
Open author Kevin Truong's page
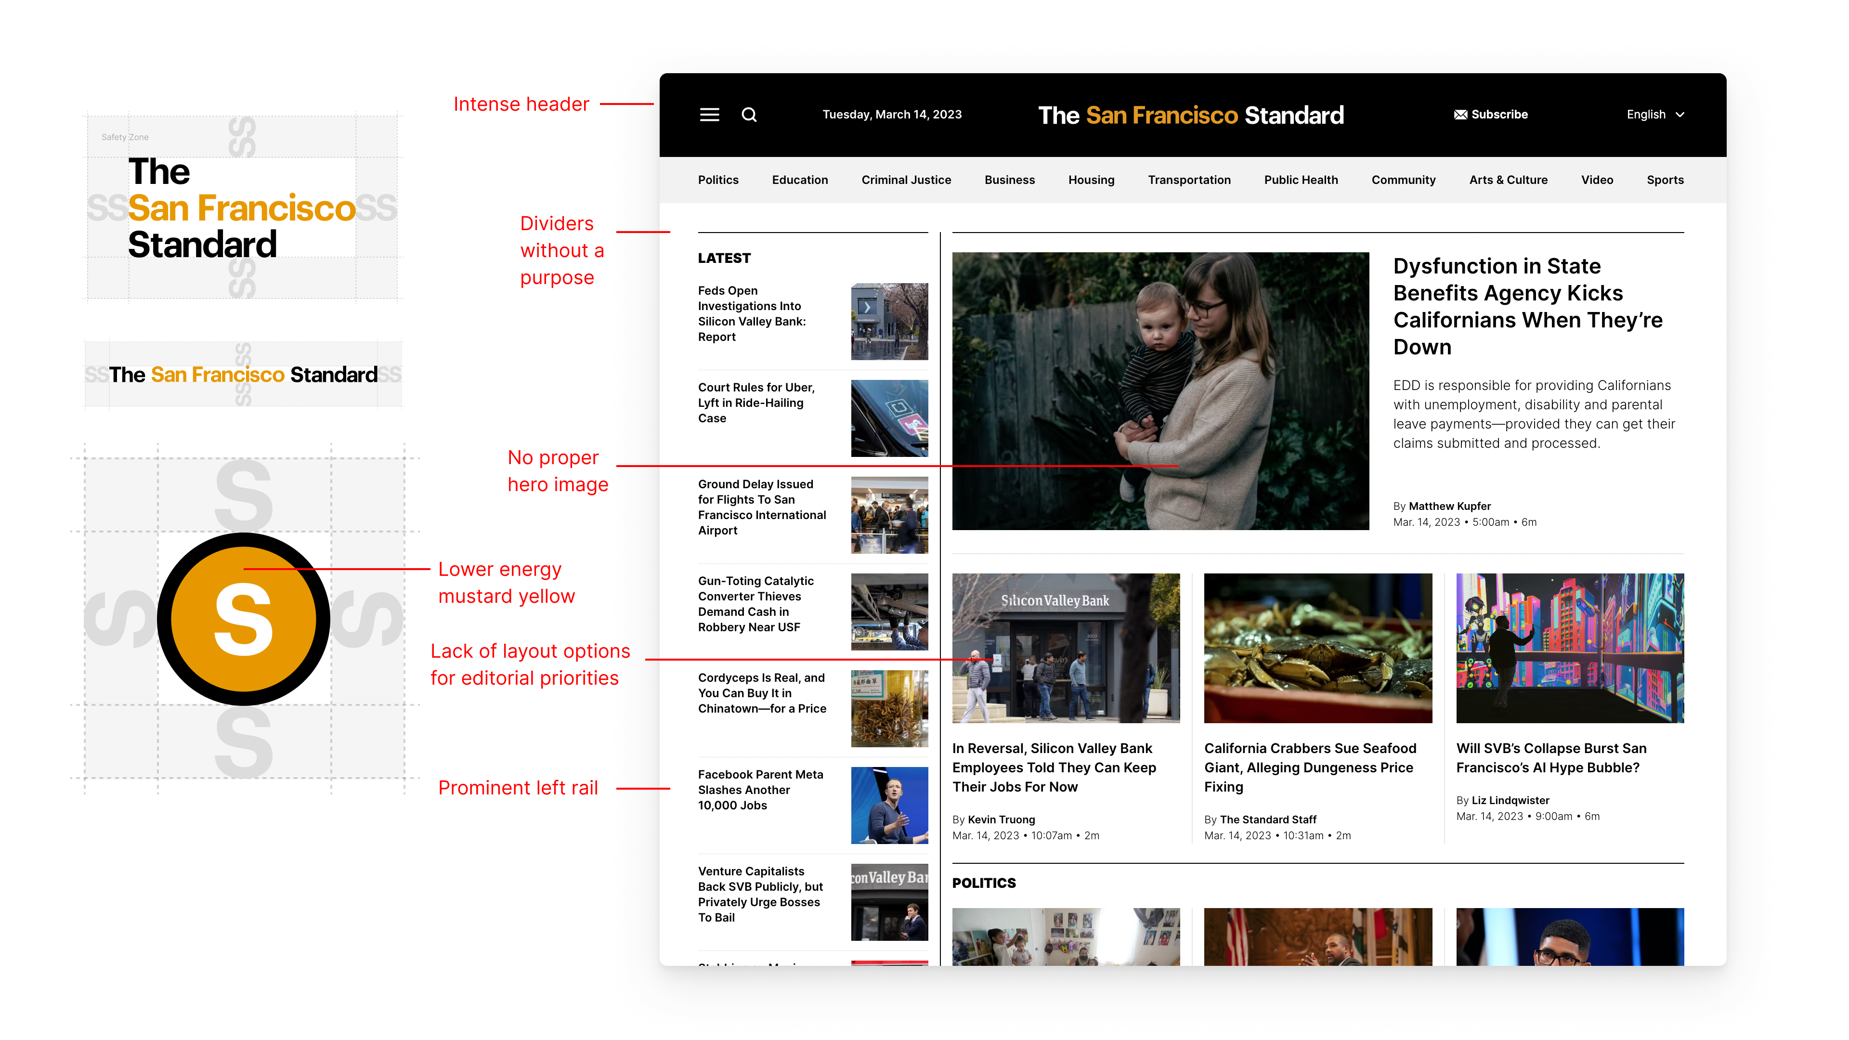point(1001,819)
